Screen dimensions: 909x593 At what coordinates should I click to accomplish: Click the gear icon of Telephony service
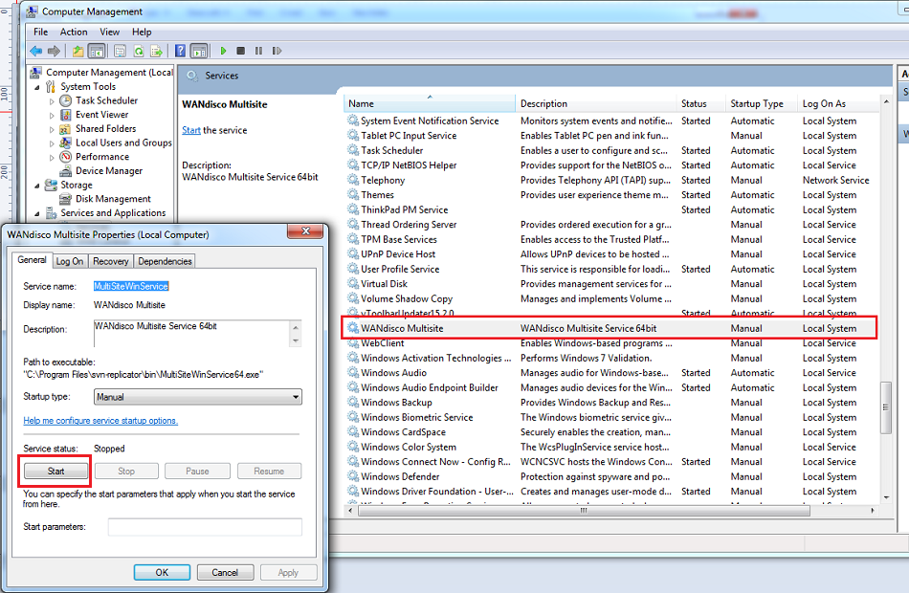pyautogui.click(x=352, y=180)
